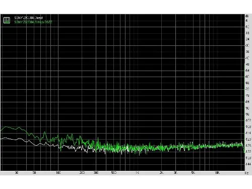
Task: Click the green curve's low-frequency peak near 30 Hz
Action: [7, 127]
